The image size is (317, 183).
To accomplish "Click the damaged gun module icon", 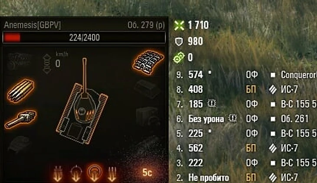I will coord(20,119).
